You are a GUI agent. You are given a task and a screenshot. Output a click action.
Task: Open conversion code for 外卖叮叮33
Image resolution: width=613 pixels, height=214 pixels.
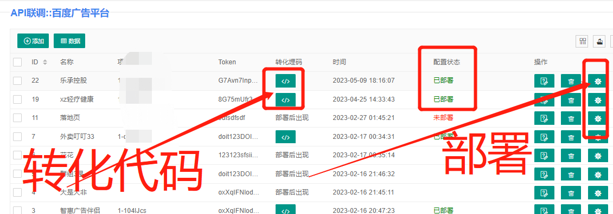285,137
